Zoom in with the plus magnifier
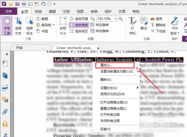Image resolution: width=187 pixels, height=137 pixels. pos(120,19)
